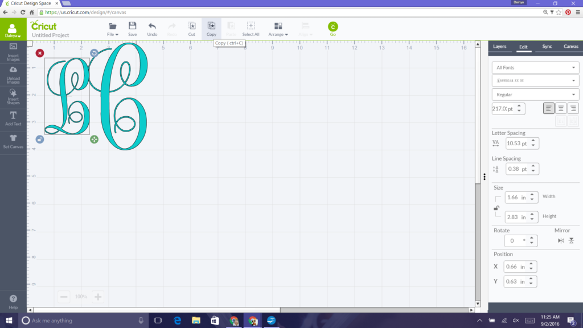Image resolution: width=583 pixels, height=328 pixels.
Task: Open the Regular font style dropdown
Action: coord(535,95)
